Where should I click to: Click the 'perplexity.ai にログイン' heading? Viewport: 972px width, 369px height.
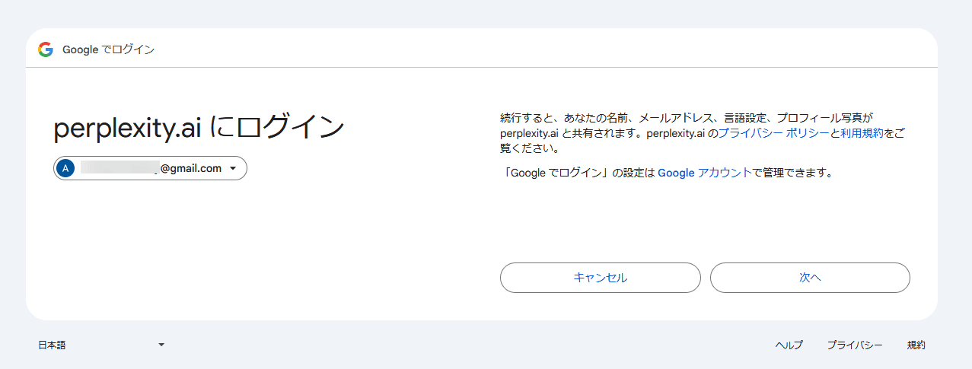(199, 128)
